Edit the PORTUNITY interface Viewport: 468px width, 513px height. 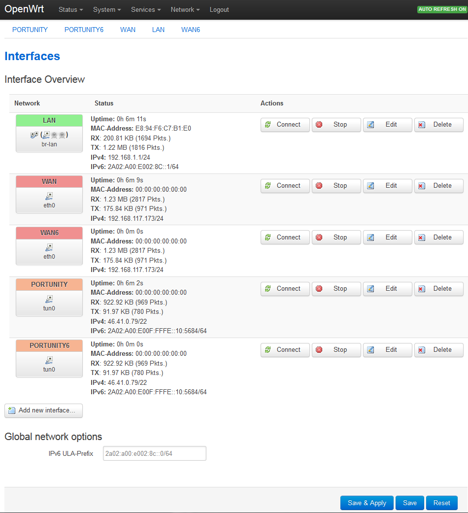tap(387, 289)
